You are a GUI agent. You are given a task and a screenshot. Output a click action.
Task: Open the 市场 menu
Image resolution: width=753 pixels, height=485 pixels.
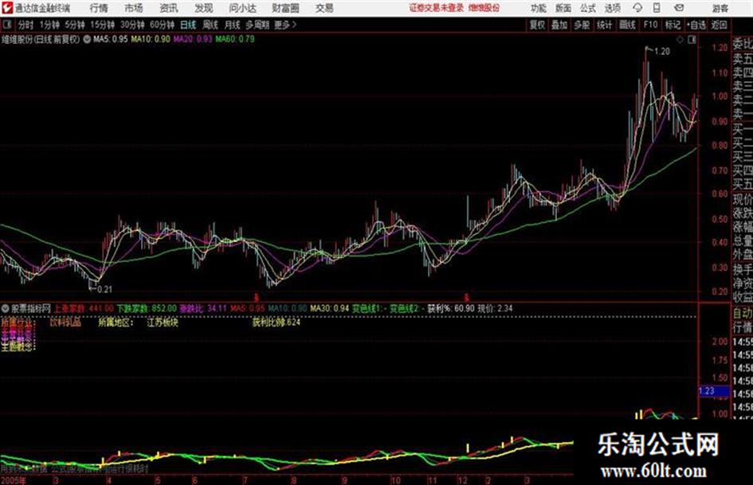[134, 8]
